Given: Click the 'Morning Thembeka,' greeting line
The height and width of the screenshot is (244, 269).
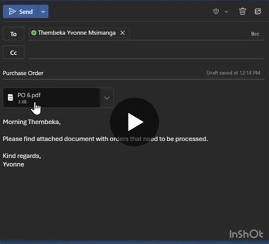Looking at the screenshot, I should pos(32,122).
